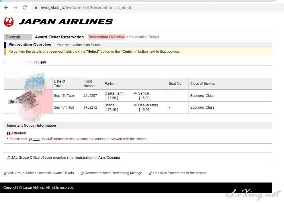Click the 'Attention' label
Image resolution: width=284 pixels, height=204 pixels.
click(19, 133)
